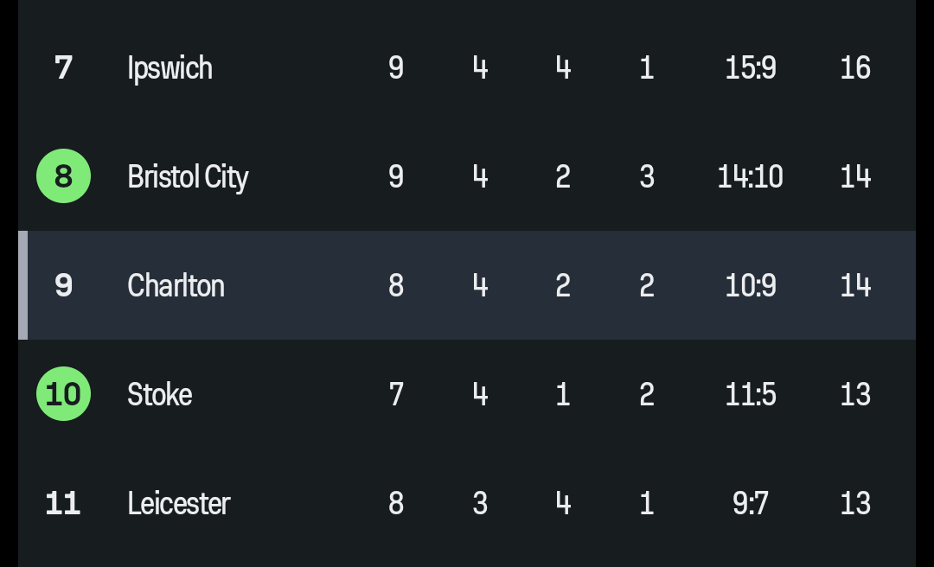Click Ipswich points total 16

[855, 67]
